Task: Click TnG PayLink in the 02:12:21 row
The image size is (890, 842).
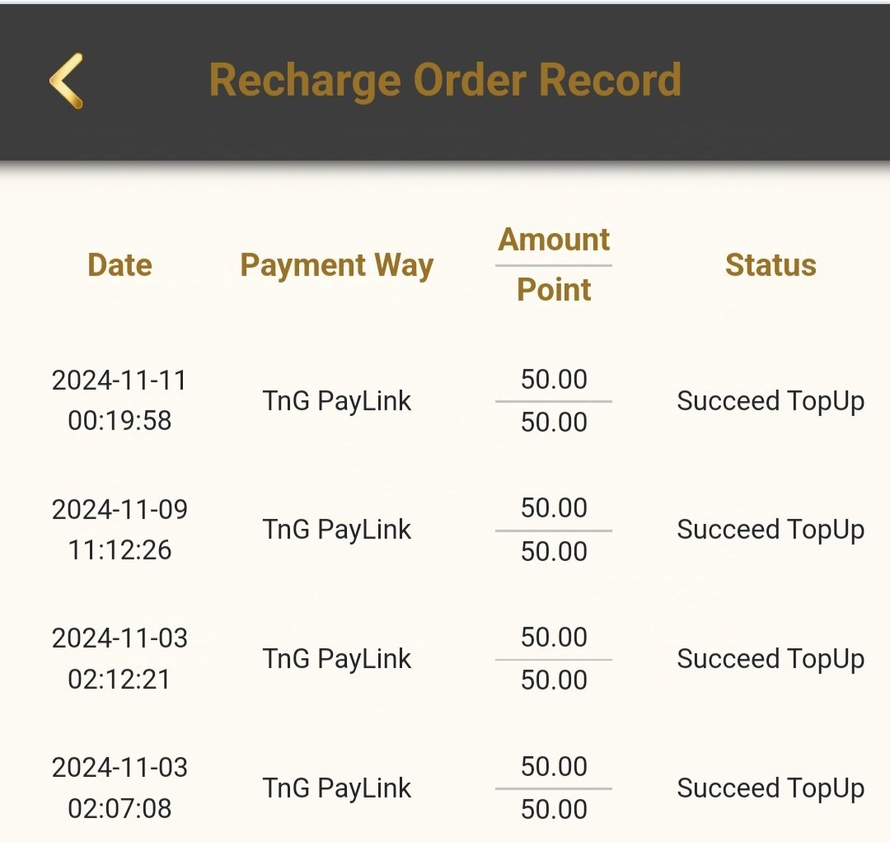Action: pos(336,659)
